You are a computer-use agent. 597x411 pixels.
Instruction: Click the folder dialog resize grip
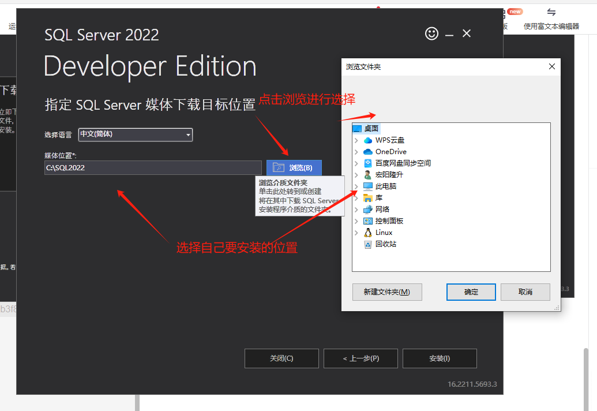(557, 308)
